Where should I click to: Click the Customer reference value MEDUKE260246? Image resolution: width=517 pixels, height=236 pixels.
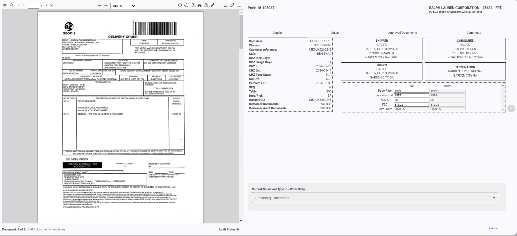click(x=320, y=50)
